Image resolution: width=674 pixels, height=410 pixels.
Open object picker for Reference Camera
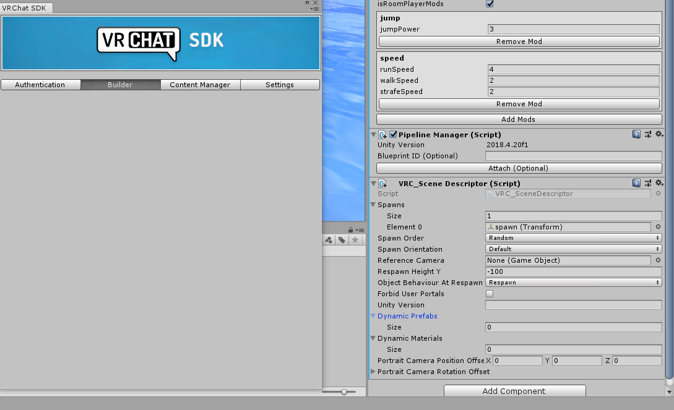[658, 260]
